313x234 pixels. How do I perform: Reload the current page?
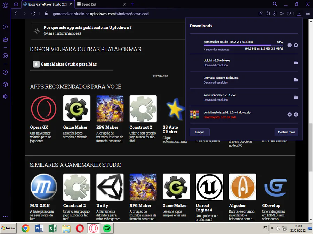tap(33, 14)
